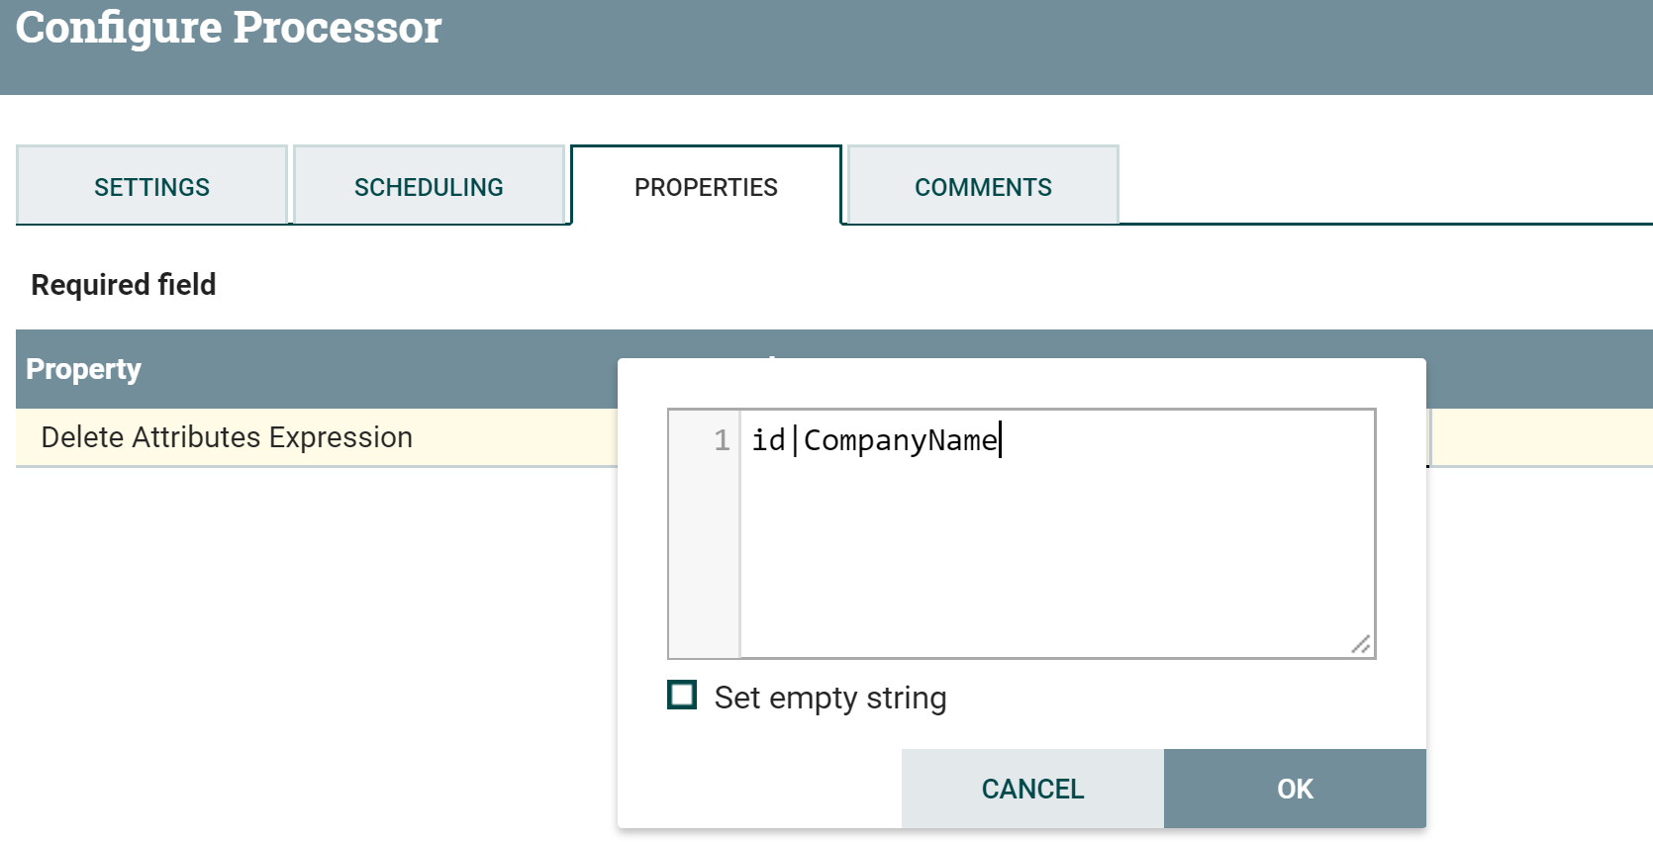Select the Delete Attributes Expression property row

click(227, 437)
